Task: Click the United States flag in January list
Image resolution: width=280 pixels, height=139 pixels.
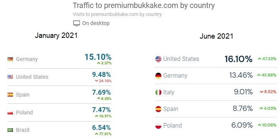Action: (x=10, y=77)
